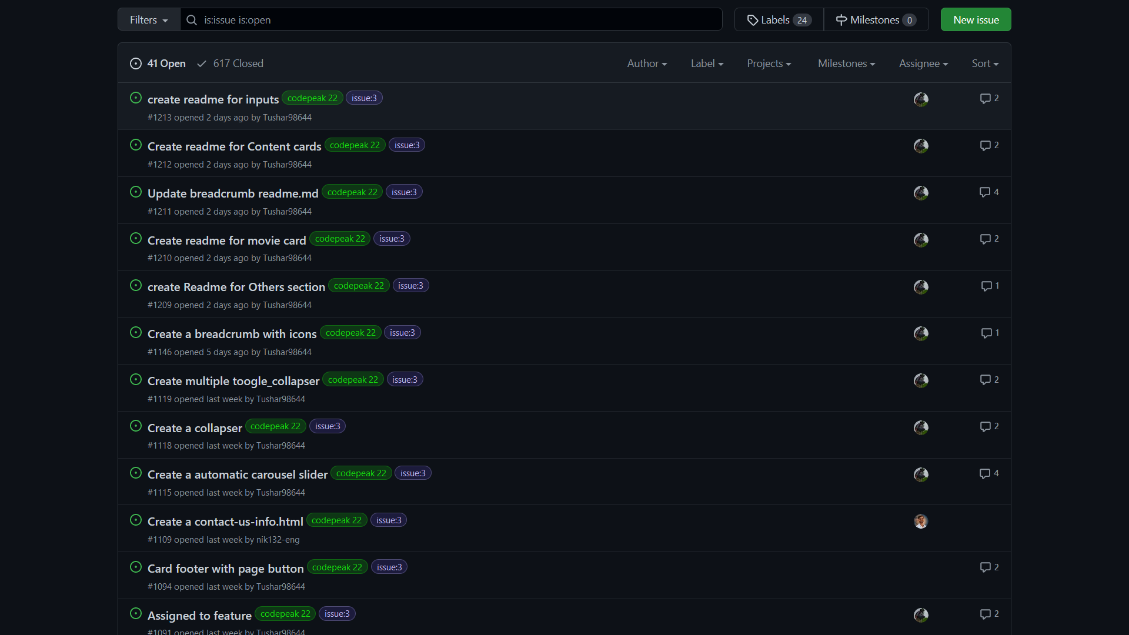This screenshot has height=635, width=1129.
Task: Click the search magnifier icon in the filter bar
Action: [191, 20]
